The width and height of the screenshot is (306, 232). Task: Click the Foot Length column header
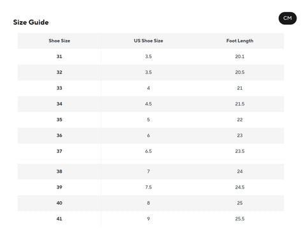(x=240, y=41)
